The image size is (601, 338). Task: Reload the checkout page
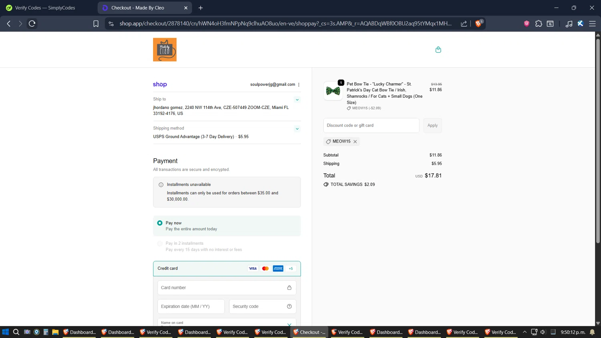[x=32, y=24]
